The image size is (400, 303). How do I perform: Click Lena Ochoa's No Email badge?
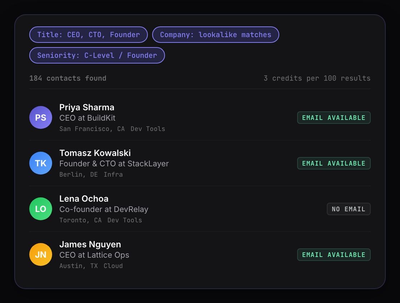tap(349, 209)
